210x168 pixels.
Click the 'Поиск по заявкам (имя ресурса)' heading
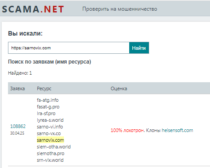point(49,62)
